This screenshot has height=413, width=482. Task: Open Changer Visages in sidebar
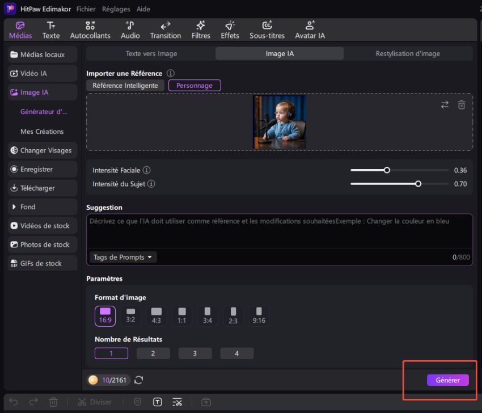click(43, 150)
